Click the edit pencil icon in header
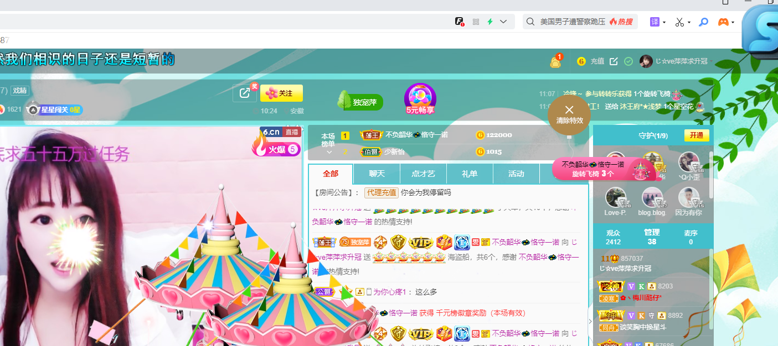Image resolution: width=778 pixels, height=346 pixels. pos(614,61)
